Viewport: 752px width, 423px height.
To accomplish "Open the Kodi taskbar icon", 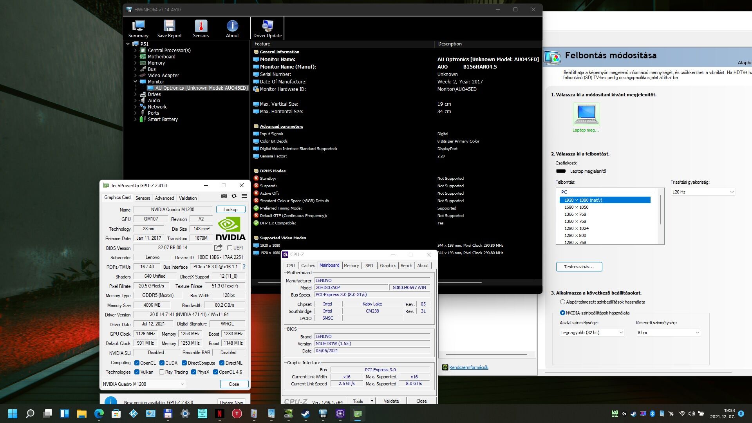I will click(x=133, y=414).
